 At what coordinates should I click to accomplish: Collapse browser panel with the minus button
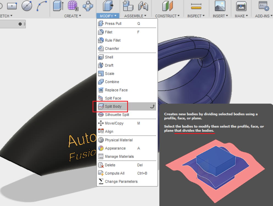(20, 24)
